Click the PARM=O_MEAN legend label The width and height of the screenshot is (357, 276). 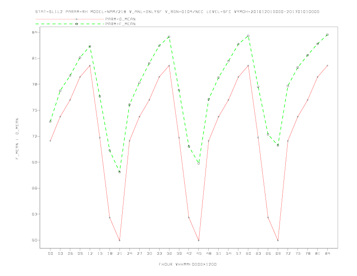click(x=120, y=19)
